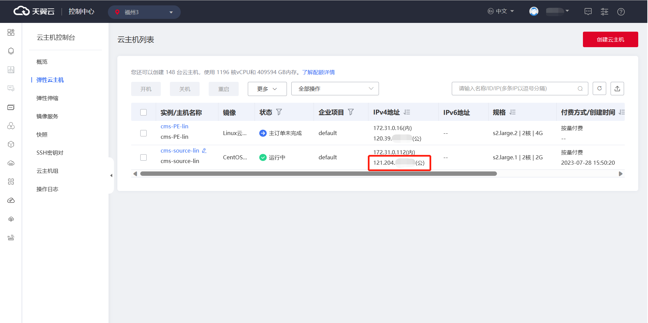Open the 福州3 region dropdown

point(144,12)
